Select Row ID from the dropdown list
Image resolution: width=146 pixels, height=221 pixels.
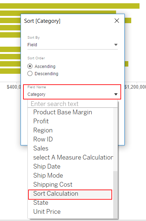43,139
